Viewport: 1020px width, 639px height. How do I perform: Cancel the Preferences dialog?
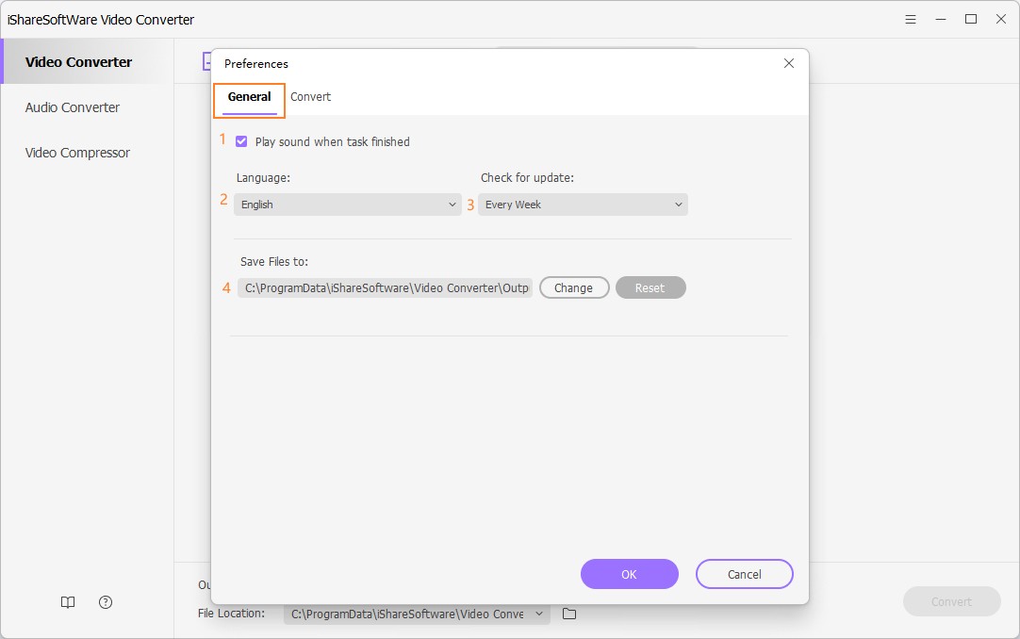pos(744,574)
